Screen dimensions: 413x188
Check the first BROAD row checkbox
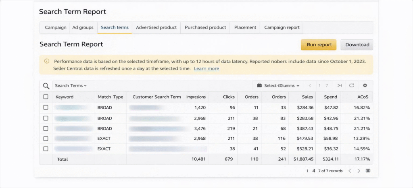pos(46,107)
